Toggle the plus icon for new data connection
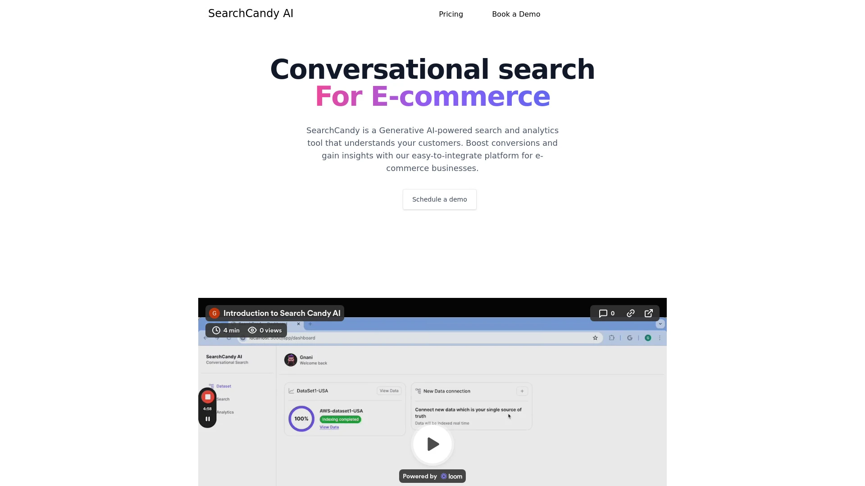865x486 pixels. click(522, 391)
